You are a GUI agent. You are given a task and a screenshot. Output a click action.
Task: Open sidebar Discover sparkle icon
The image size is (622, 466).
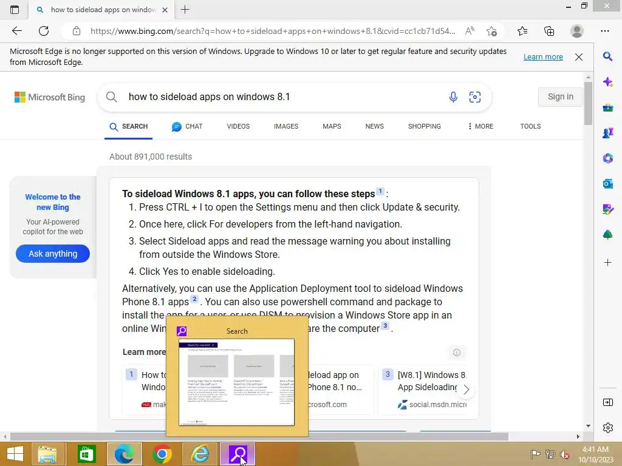pos(607,82)
